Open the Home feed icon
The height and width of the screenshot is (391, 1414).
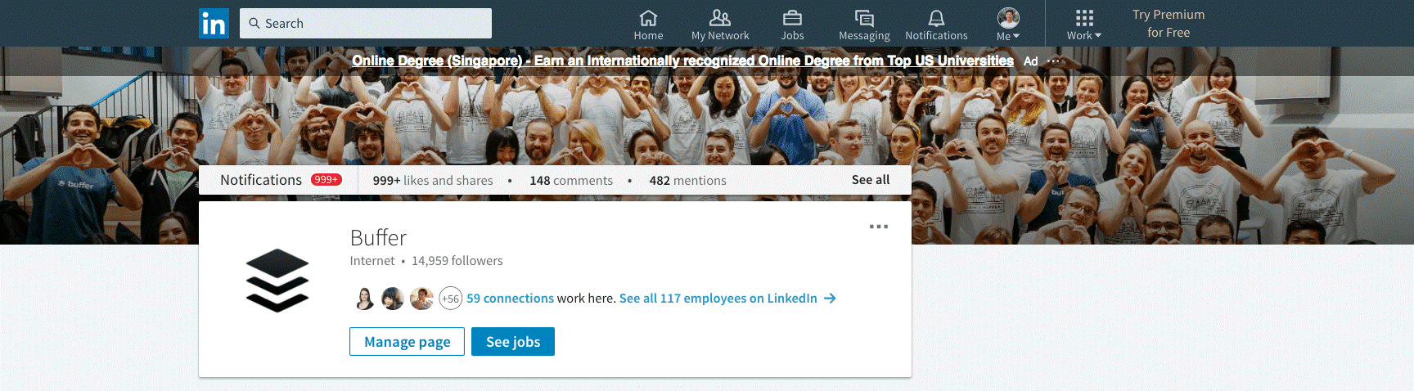tap(648, 18)
